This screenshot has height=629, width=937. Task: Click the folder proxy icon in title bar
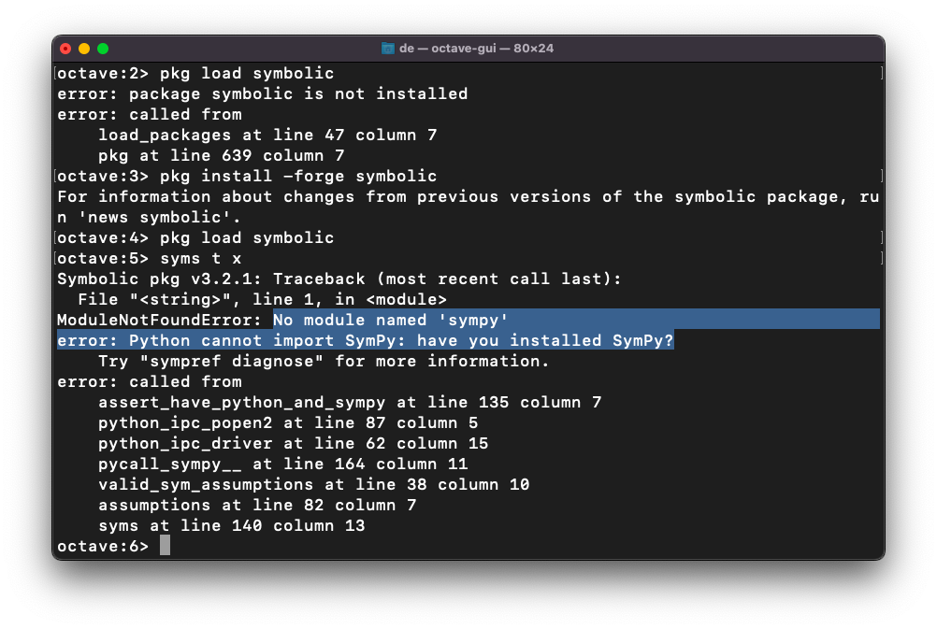click(388, 49)
